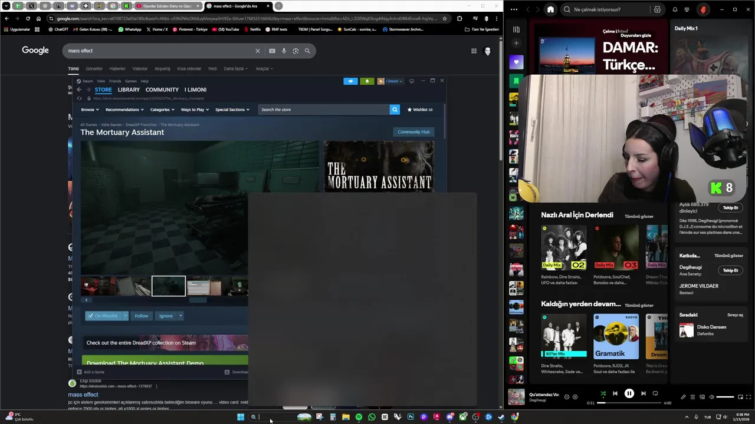Click Ignore button in Steam
Image resolution: width=755 pixels, height=424 pixels.
(166, 316)
